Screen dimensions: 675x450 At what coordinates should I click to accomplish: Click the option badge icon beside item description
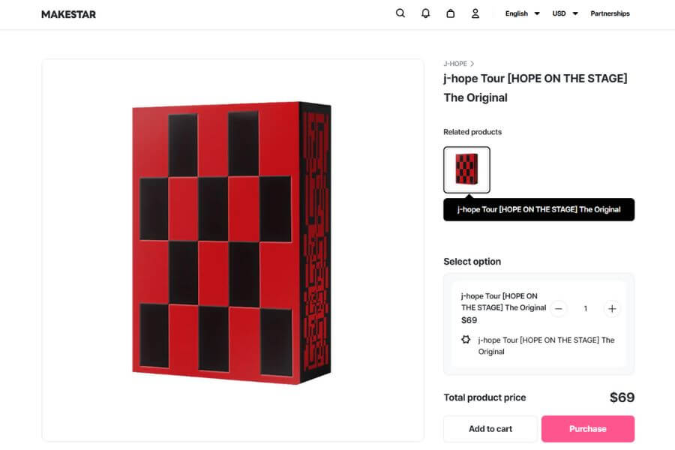point(466,340)
